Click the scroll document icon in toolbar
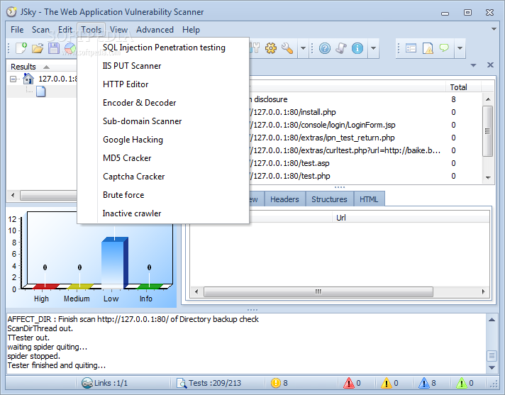505x395 pixels. point(341,48)
